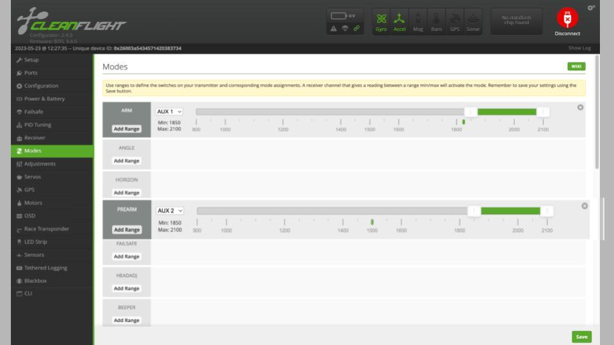The height and width of the screenshot is (345, 614).
Task: Open the Setup tab
Action: point(52,60)
